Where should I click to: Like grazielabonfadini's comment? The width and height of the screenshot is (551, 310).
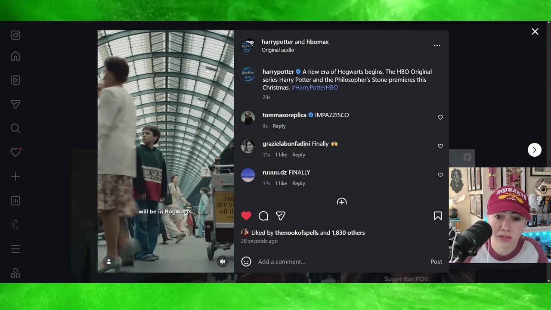[x=440, y=146]
